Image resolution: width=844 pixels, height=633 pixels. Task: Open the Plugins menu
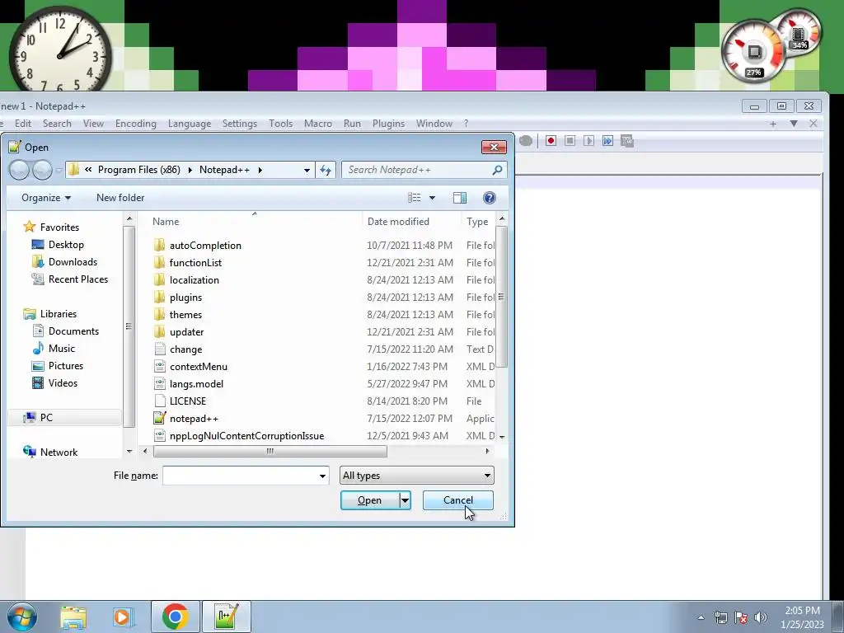point(389,124)
